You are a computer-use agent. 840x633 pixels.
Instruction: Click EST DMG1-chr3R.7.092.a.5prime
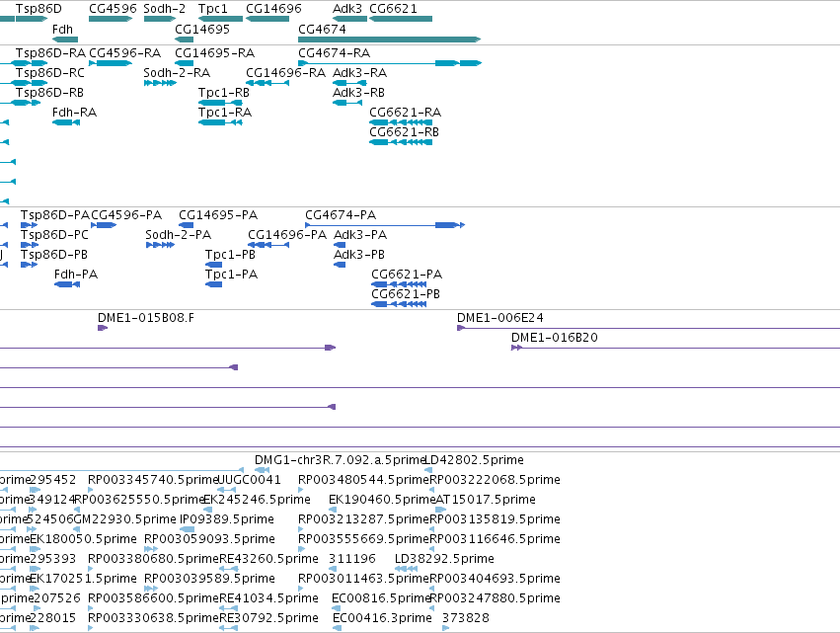click(x=340, y=460)
